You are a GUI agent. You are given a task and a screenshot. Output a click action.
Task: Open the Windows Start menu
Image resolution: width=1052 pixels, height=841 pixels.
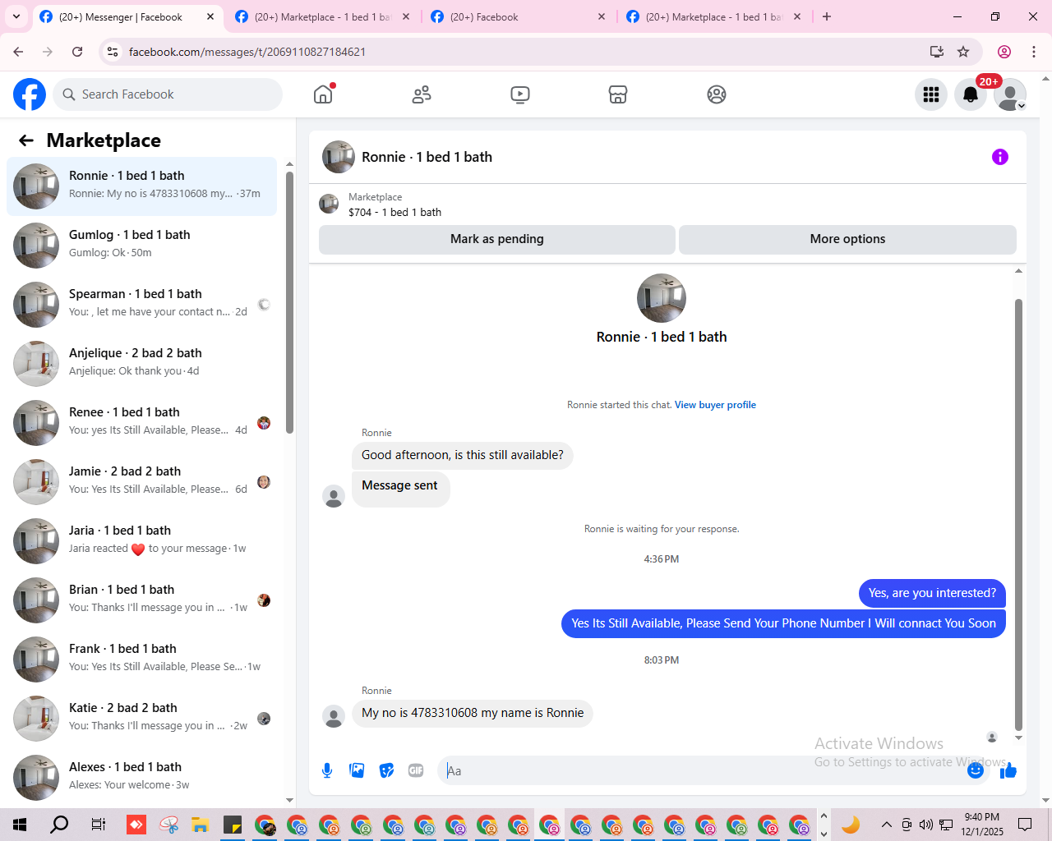click(20, 825)
